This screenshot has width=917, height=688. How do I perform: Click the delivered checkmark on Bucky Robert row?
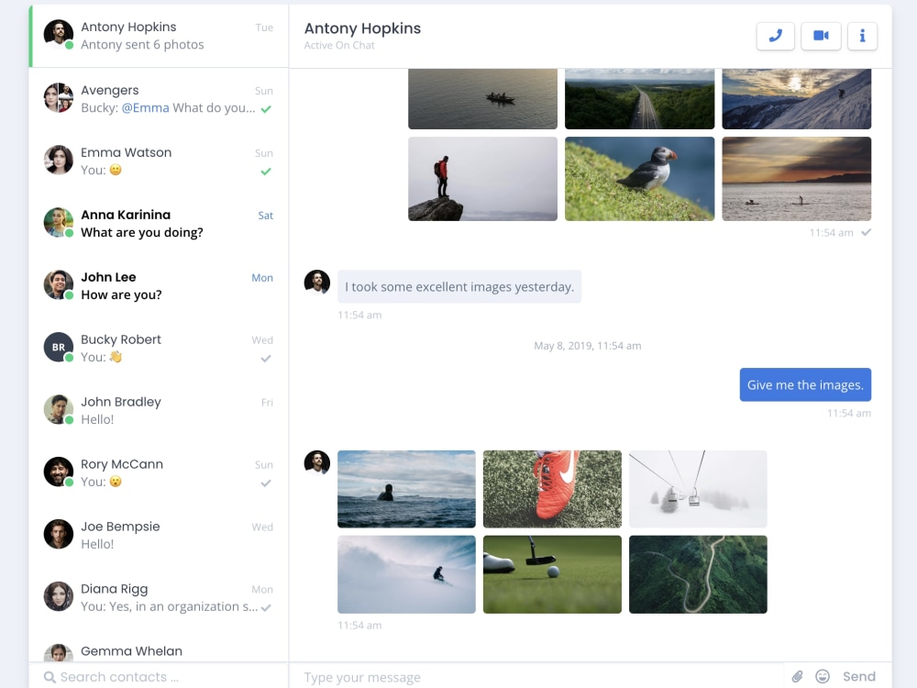pos(266,359)
